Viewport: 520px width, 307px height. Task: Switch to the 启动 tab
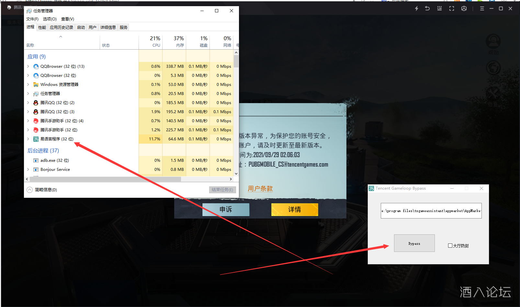coord(81,28)
